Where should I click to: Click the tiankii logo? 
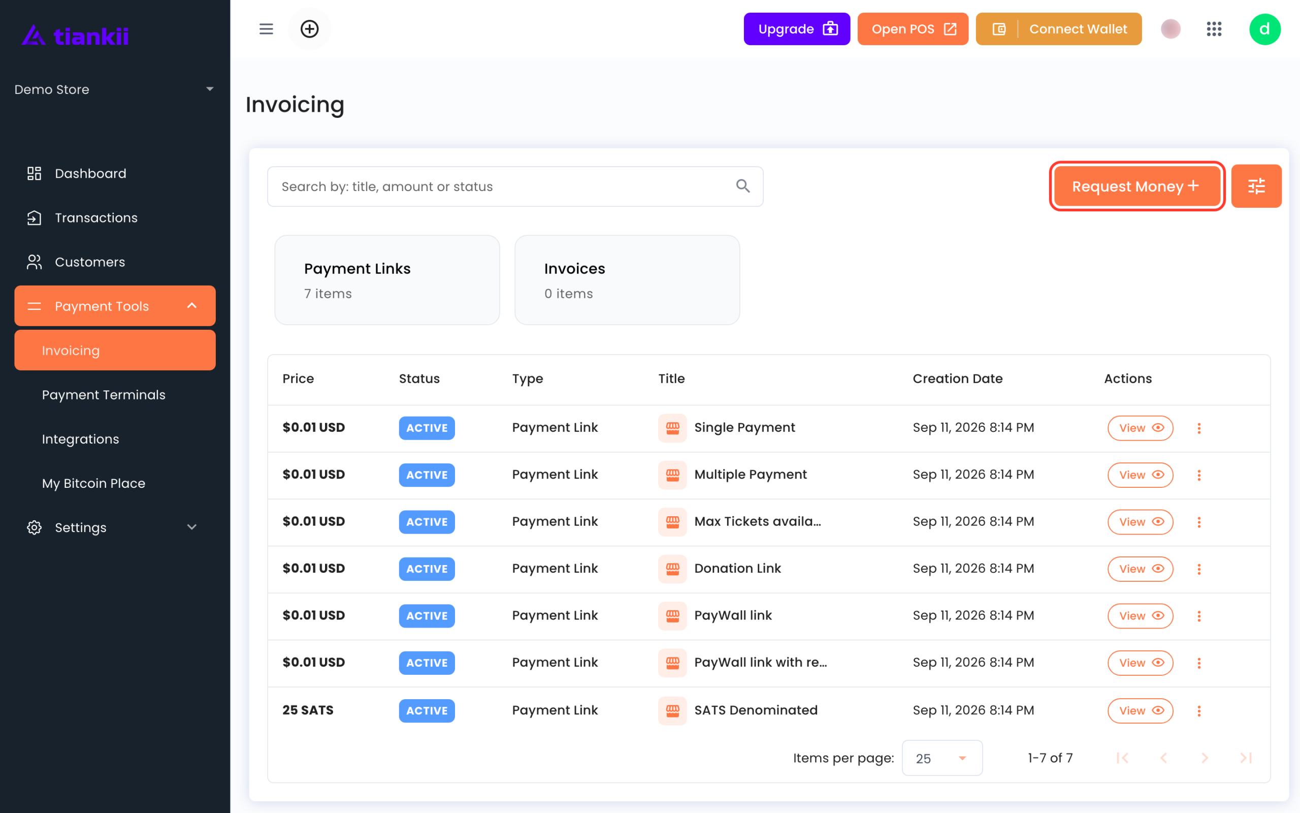(x=75, y=36)
